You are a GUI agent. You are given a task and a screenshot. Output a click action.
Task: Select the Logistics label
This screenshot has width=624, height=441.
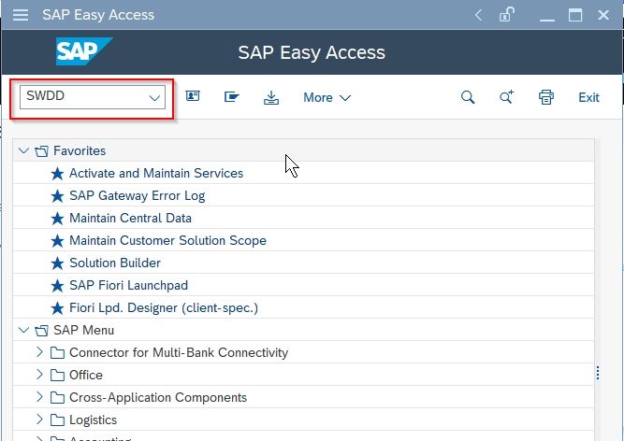pos(93,420)
